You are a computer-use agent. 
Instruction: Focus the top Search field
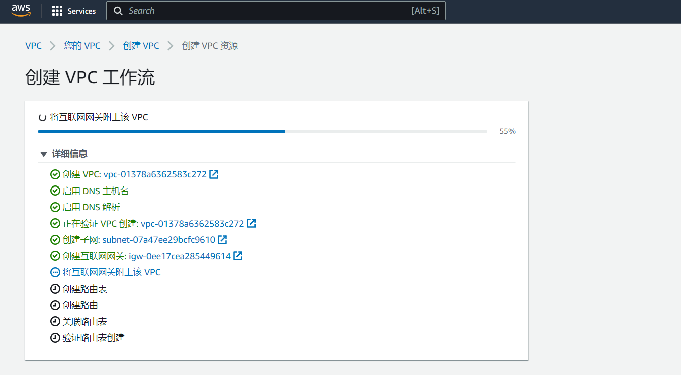[x=276, y=11]
